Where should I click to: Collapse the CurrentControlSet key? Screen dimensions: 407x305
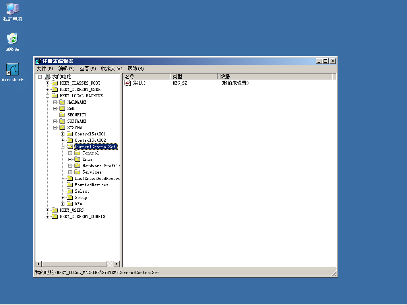[62, 147]
